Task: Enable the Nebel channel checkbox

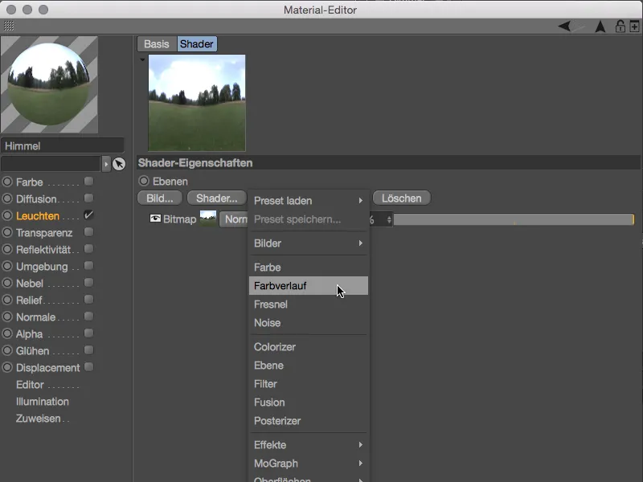Action: click(x=88, y=283)
